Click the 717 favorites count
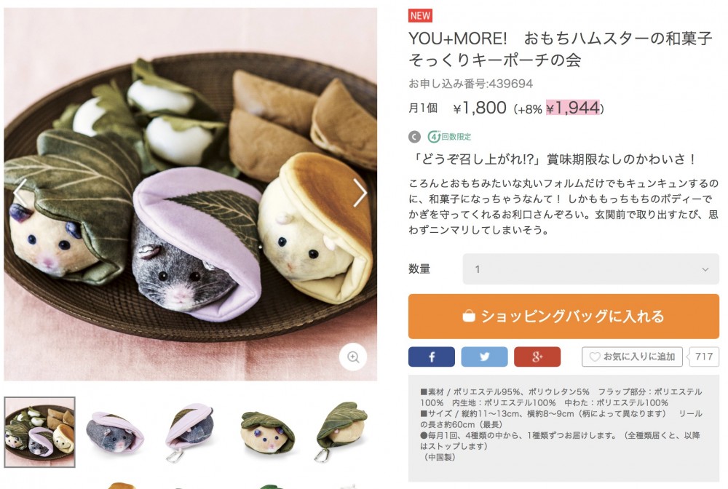 click(704, 357)
